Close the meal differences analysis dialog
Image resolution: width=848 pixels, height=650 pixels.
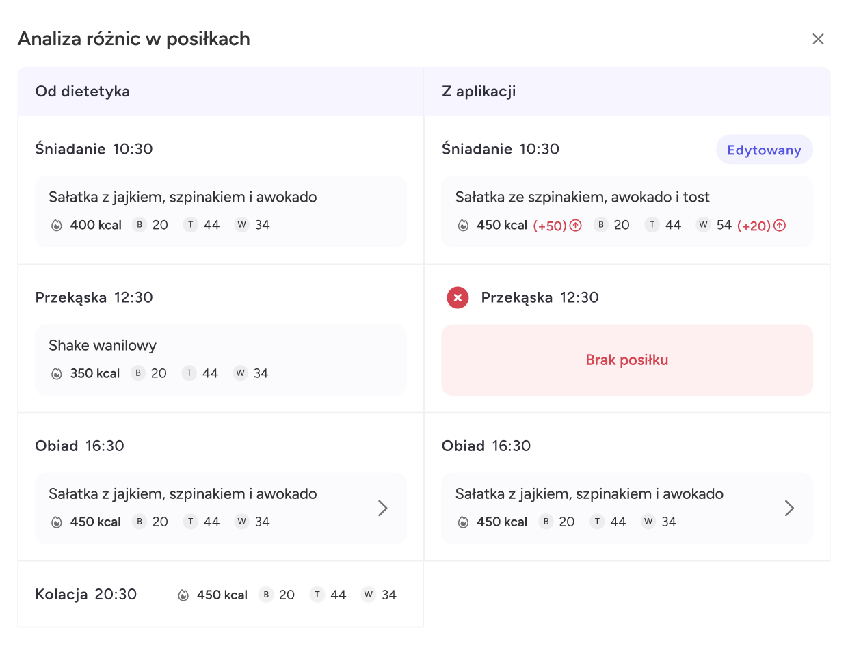click(818, 39)
